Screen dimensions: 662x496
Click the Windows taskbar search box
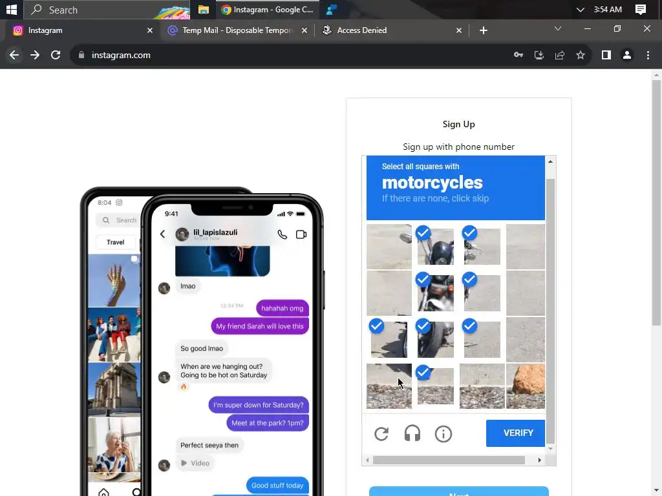click(x=107, y=9)
